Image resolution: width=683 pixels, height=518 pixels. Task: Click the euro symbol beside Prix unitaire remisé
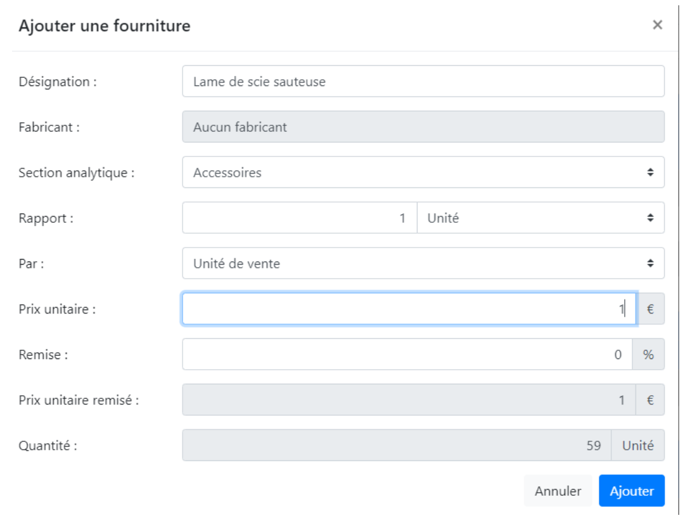point(651,400)
